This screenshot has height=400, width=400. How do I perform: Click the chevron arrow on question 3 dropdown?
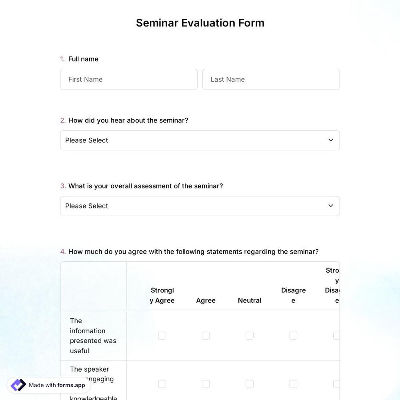click(331, 206)
